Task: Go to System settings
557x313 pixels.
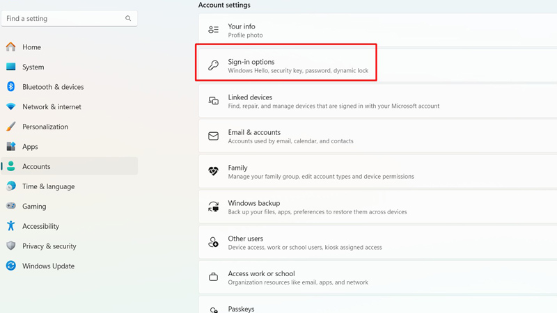Action: [x=69, y=67]
